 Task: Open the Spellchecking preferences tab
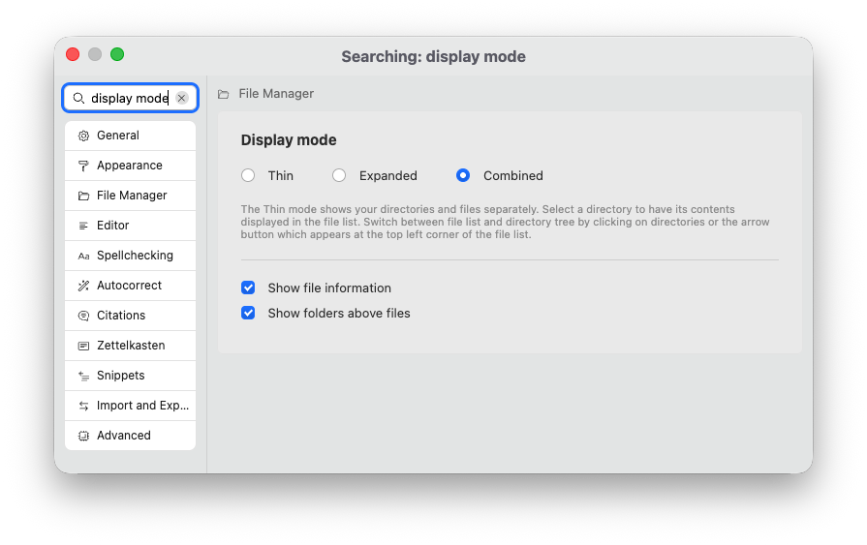[130, 256]
